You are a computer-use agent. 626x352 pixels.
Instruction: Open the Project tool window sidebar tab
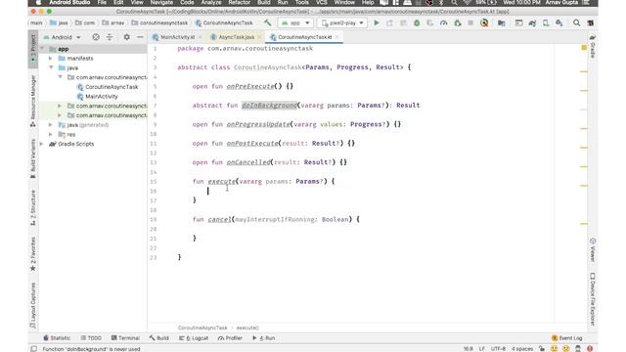point(33,48)
